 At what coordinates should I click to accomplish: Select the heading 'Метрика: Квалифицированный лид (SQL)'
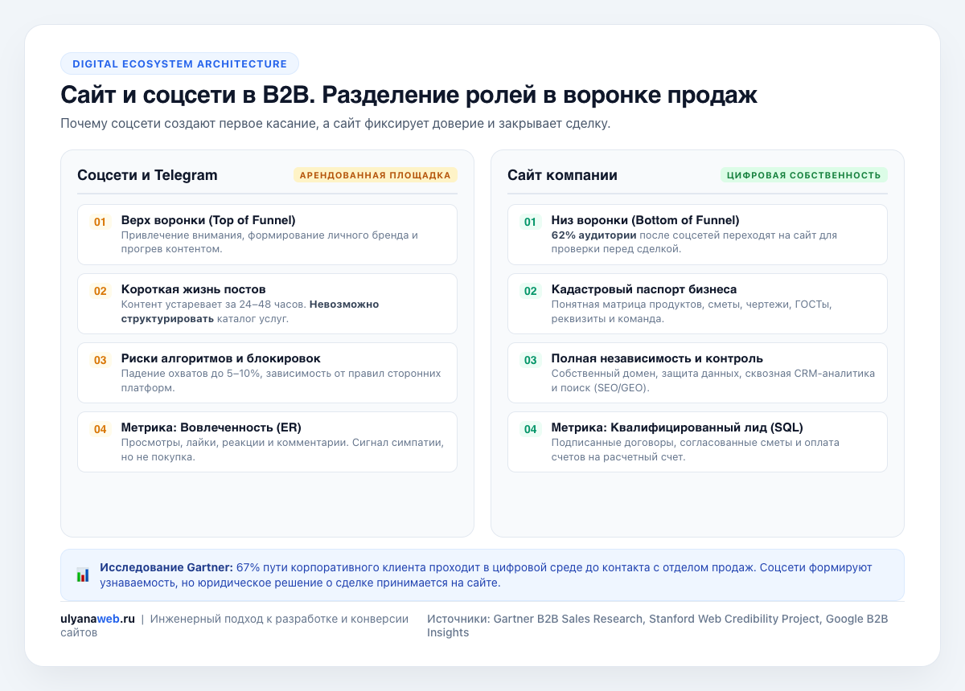677,427
